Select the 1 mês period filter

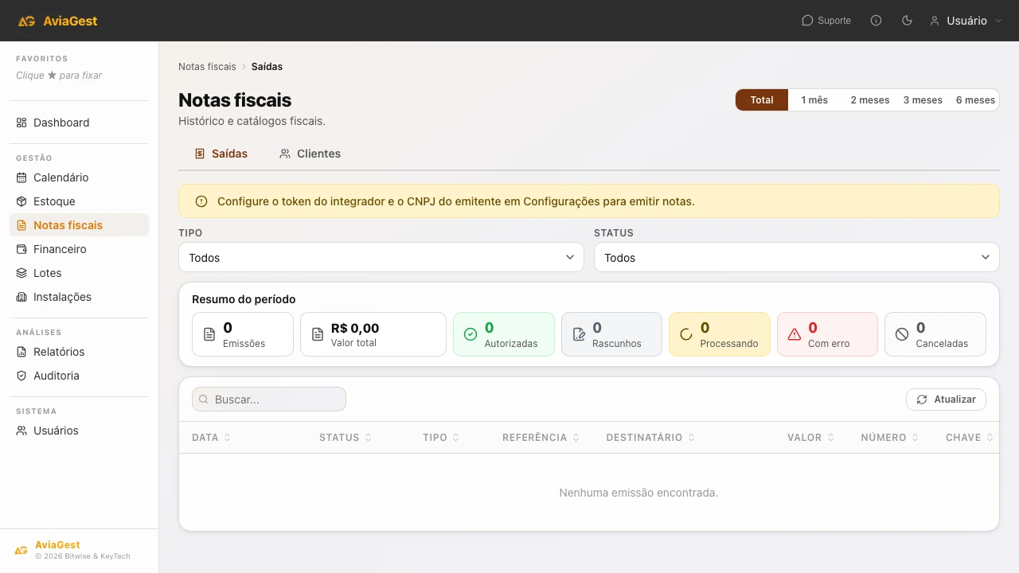814,100
